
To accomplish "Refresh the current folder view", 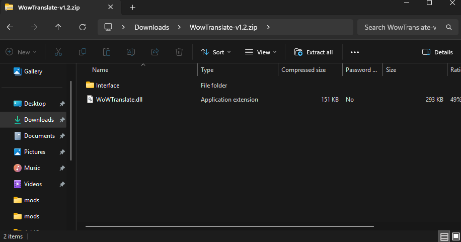I will [83, 27].
